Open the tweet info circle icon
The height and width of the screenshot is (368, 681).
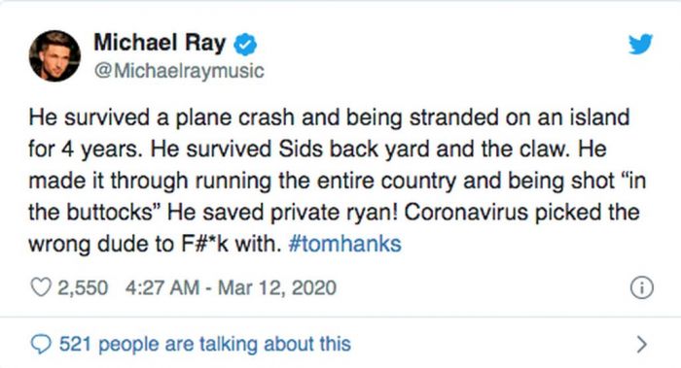pos(641,287)
